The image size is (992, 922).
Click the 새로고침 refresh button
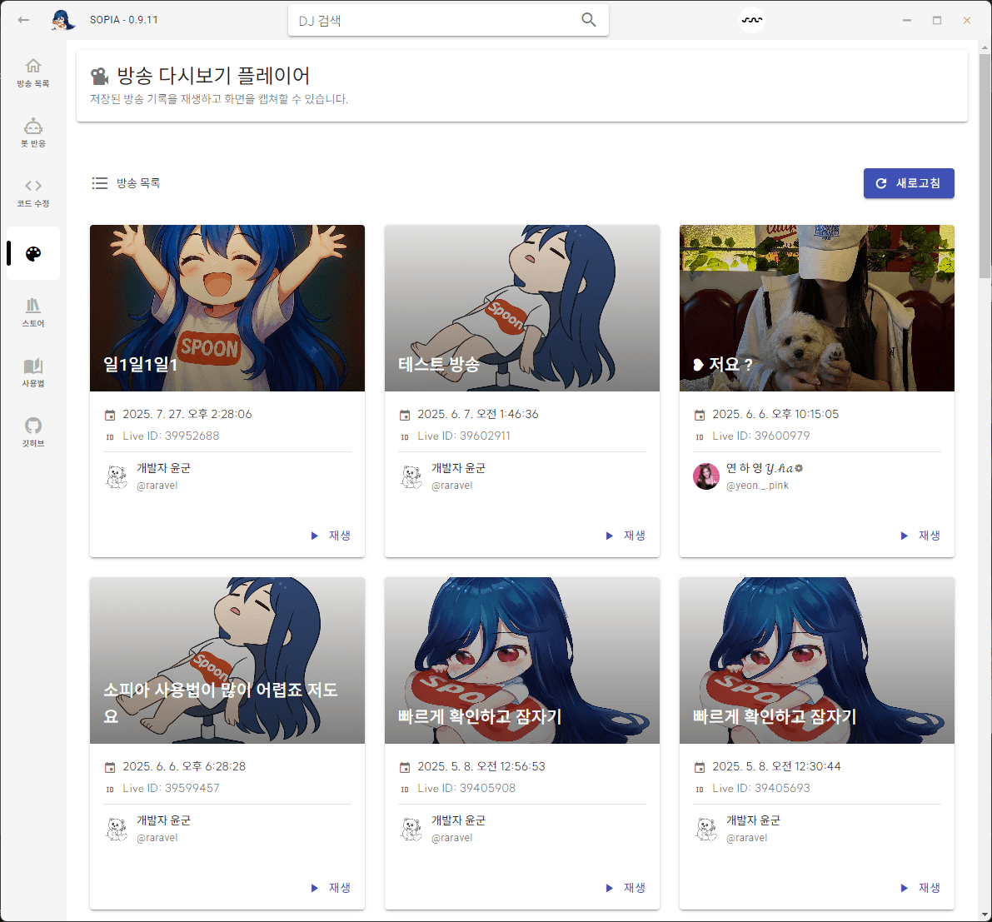[x=909, y=183]
